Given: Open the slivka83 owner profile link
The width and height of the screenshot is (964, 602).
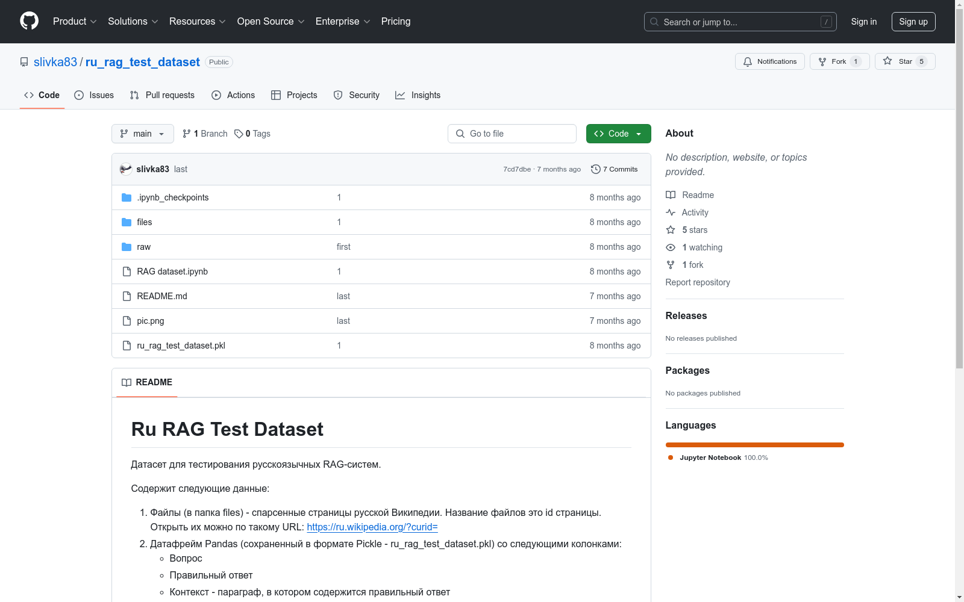Looking at the screenshot, I should 55,62.
